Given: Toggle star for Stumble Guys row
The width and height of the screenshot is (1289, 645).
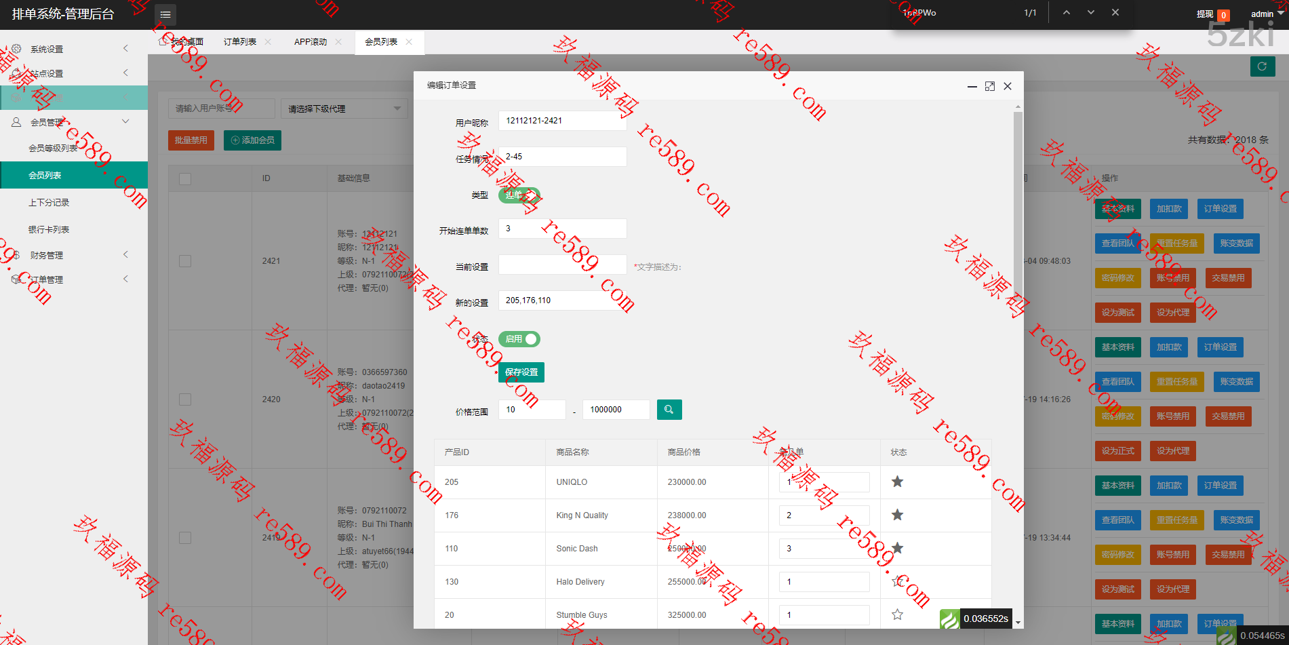Looking at the screenshot, I should [897, 614].
